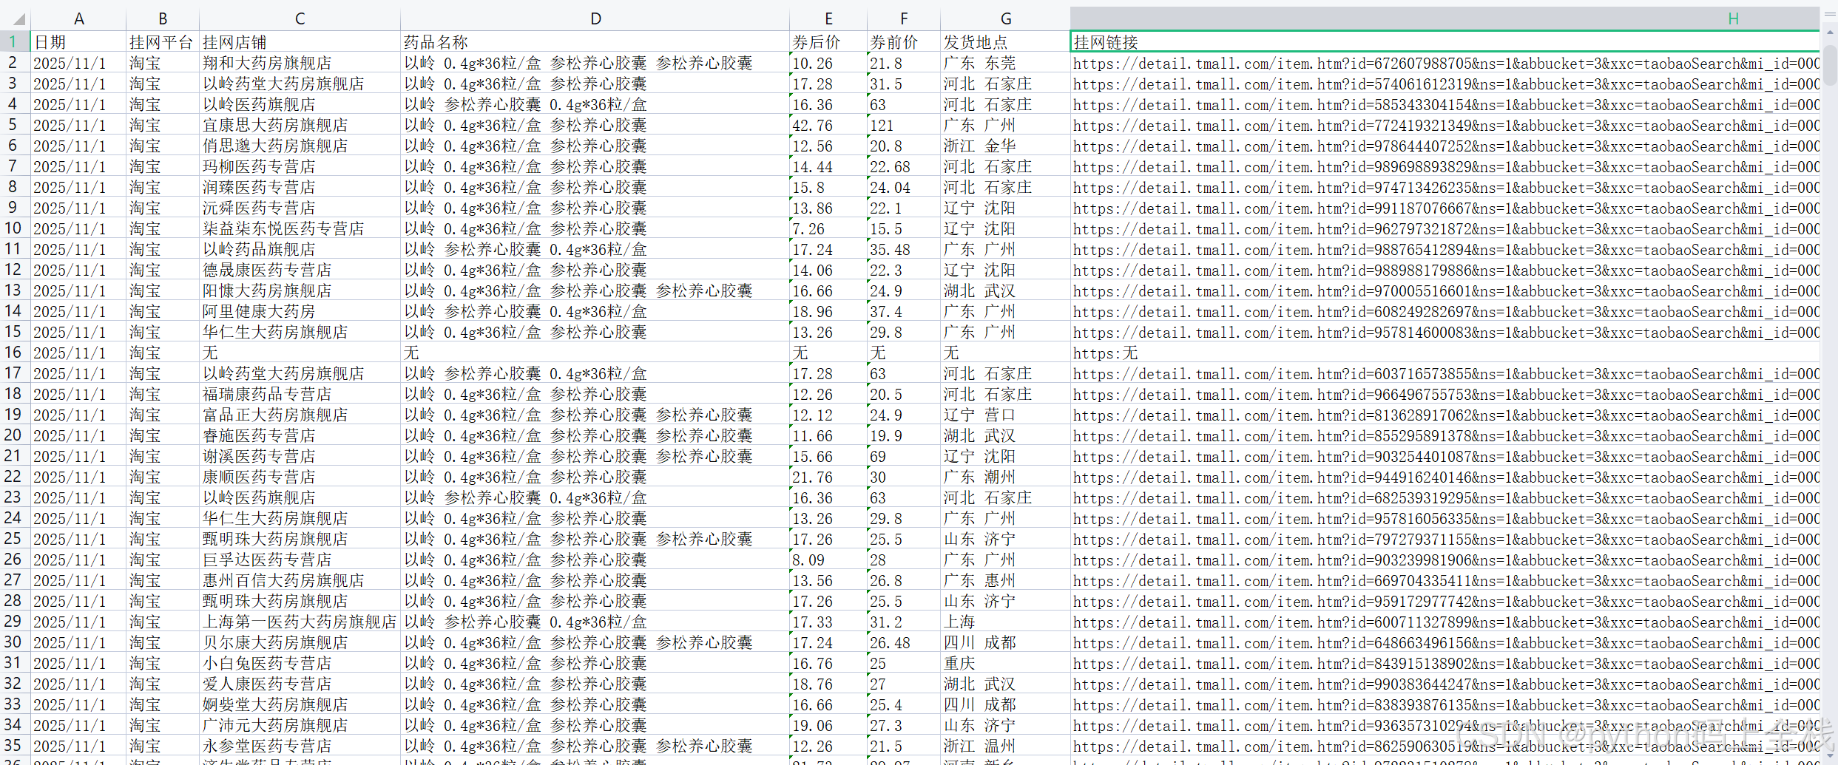Select location cell 辽宁 营口

(x=1006, y=415)
